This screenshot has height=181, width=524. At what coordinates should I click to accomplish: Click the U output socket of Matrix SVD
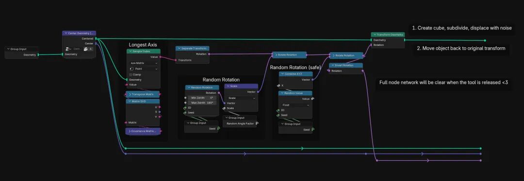tap(160, 107)
